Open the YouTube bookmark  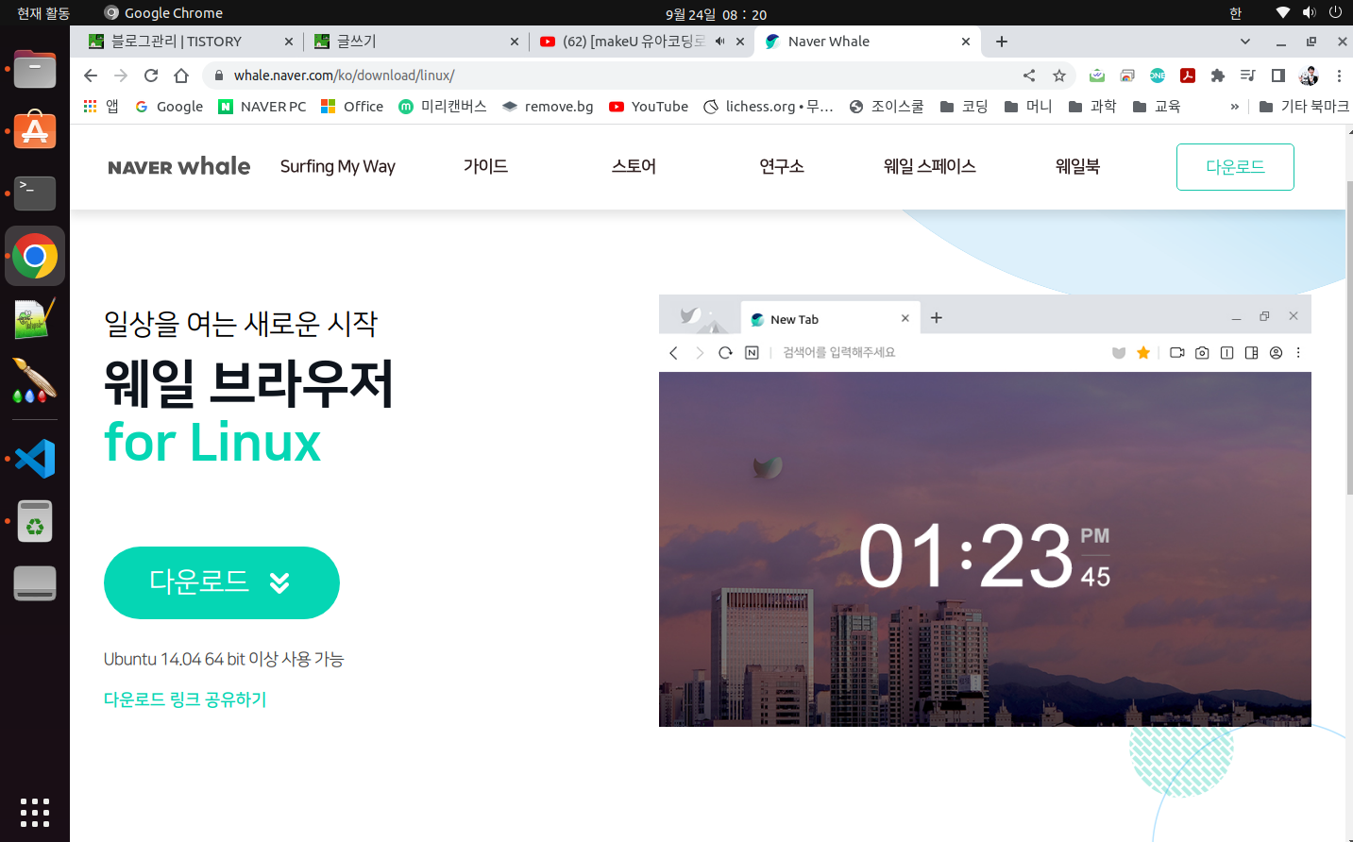(649, 107)
